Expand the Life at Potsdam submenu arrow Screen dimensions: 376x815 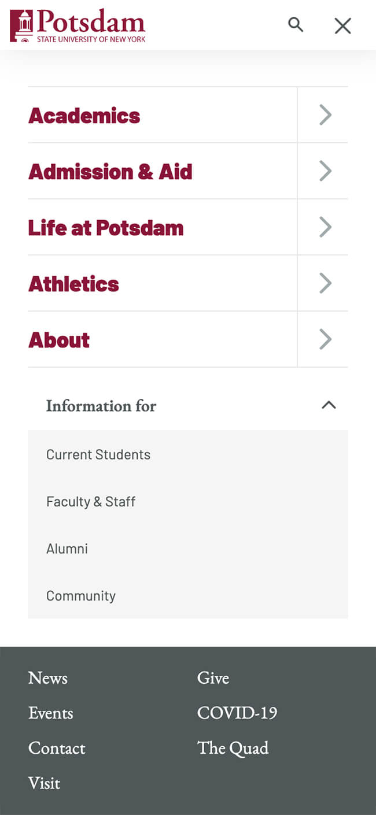(x=325, y=227)
